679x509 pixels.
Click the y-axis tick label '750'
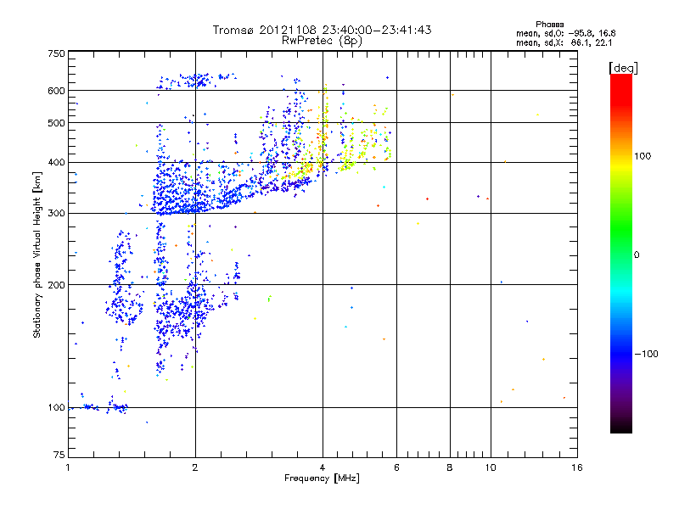pyautogui.click(x=56, y=53)
